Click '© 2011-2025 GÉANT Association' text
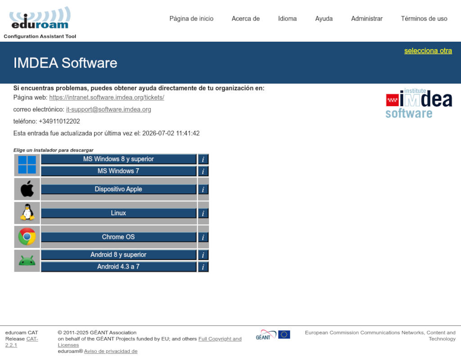The height and width of the screenshot is (360, 461). pyautogui.click(x=97, y=333)
